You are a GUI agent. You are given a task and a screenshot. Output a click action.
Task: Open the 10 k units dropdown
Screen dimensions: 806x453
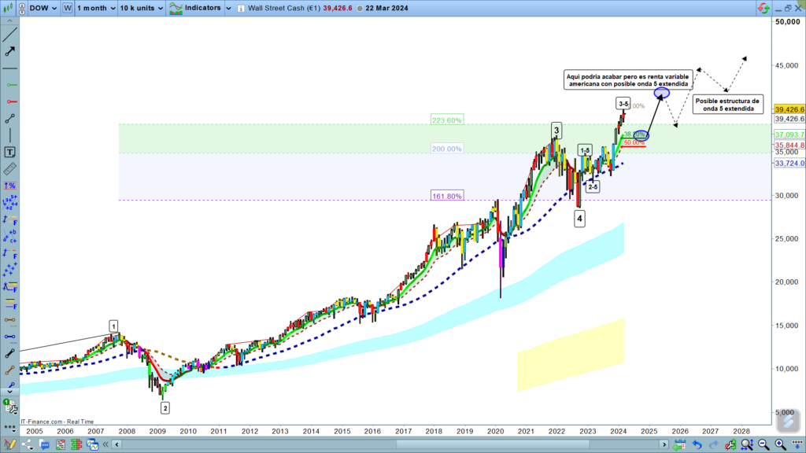point(142,8)
